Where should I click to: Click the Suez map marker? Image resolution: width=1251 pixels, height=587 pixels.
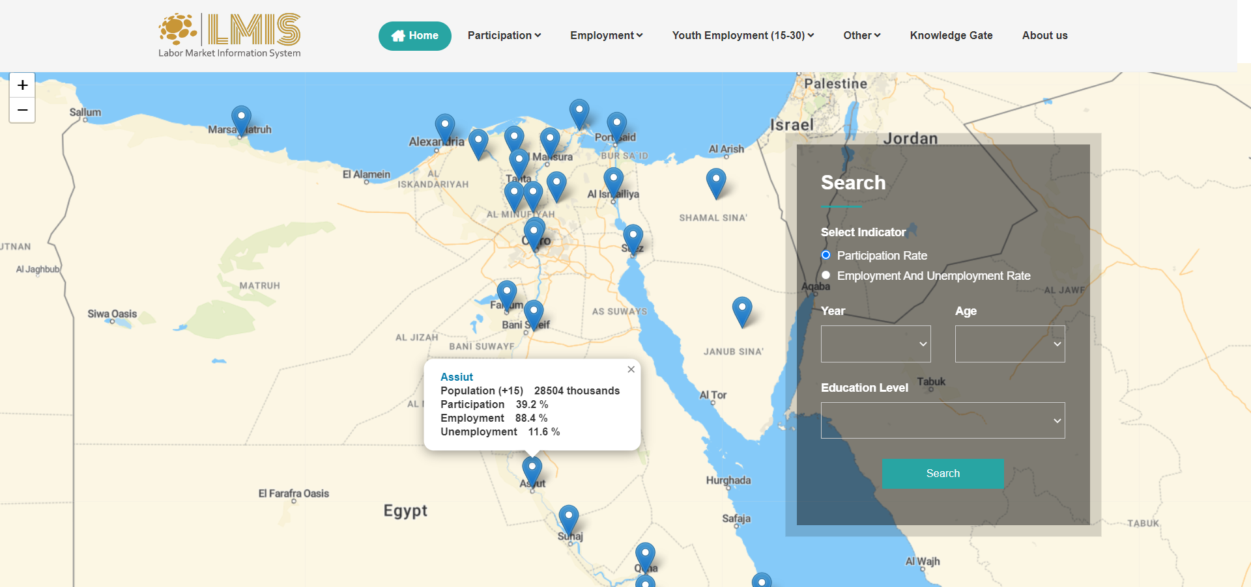(633, 238)
